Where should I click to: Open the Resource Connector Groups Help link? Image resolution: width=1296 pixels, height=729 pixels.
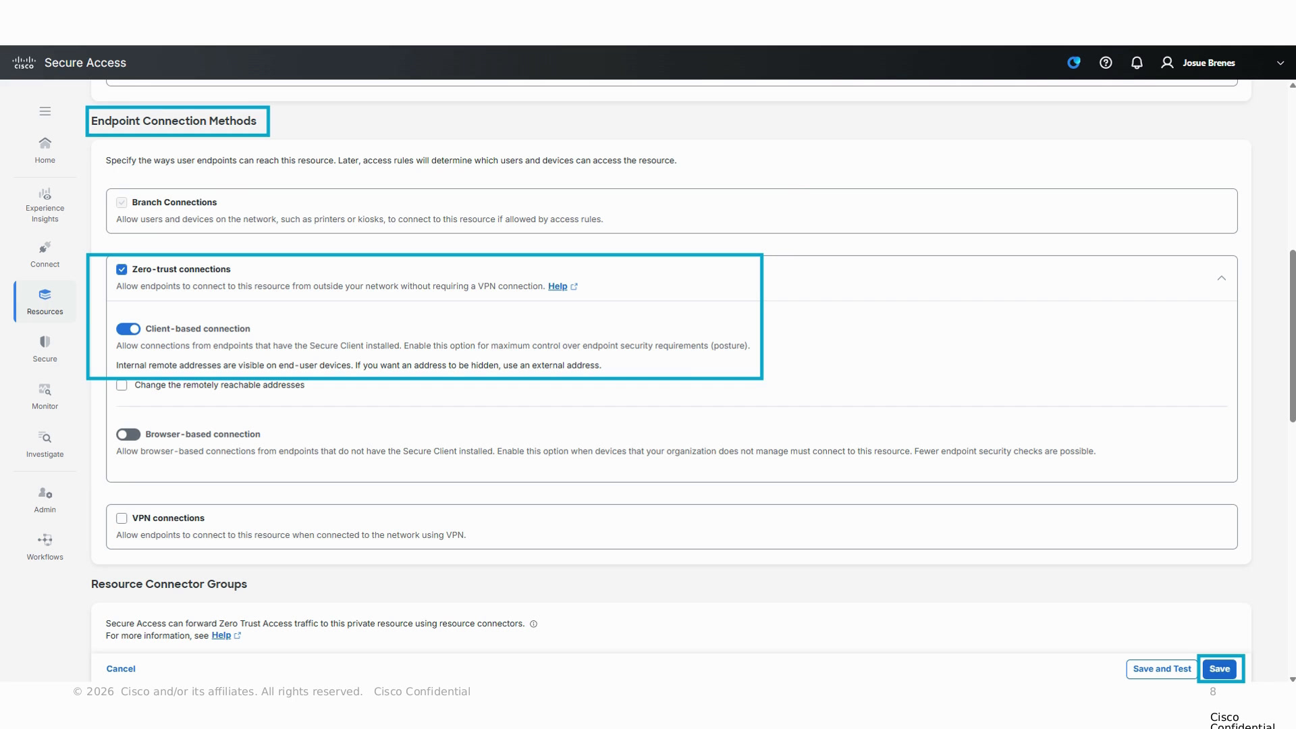221,635
